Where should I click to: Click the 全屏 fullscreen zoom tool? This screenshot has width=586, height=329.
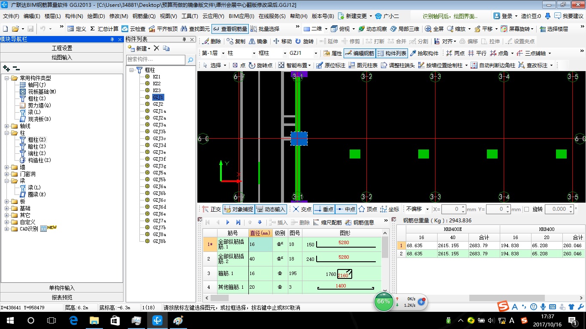pyautogui.click(x=434, y=29)
